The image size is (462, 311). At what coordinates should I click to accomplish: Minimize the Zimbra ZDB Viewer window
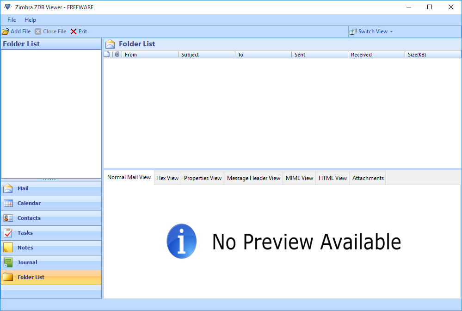tap(409, 7)
